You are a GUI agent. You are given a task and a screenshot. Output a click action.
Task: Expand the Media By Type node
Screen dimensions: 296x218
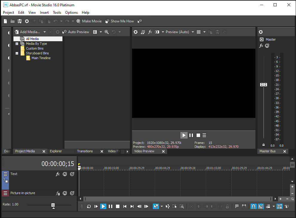click(17, 44)
